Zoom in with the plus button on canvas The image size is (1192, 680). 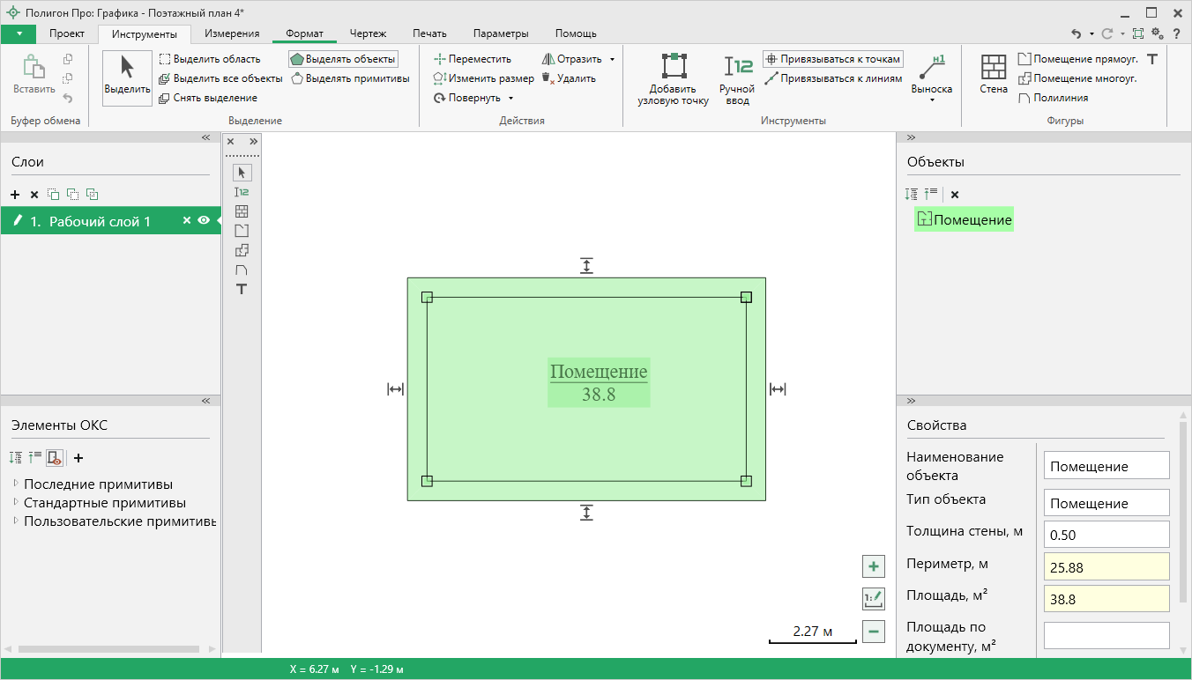tap(873, 566)
